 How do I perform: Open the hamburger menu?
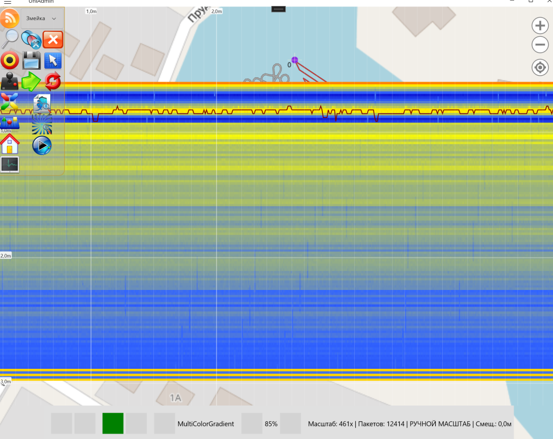click(7, 2)
